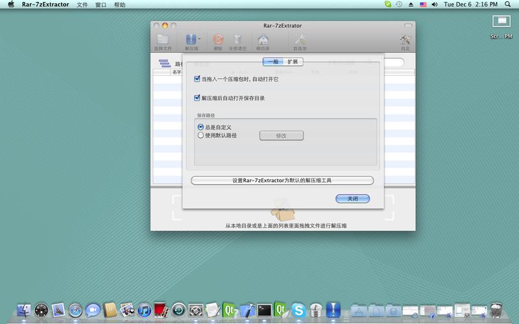This screenshot has width=519, height=324.
Task: Click the Time Machine menu bar icon
Action: click(399, 5)
